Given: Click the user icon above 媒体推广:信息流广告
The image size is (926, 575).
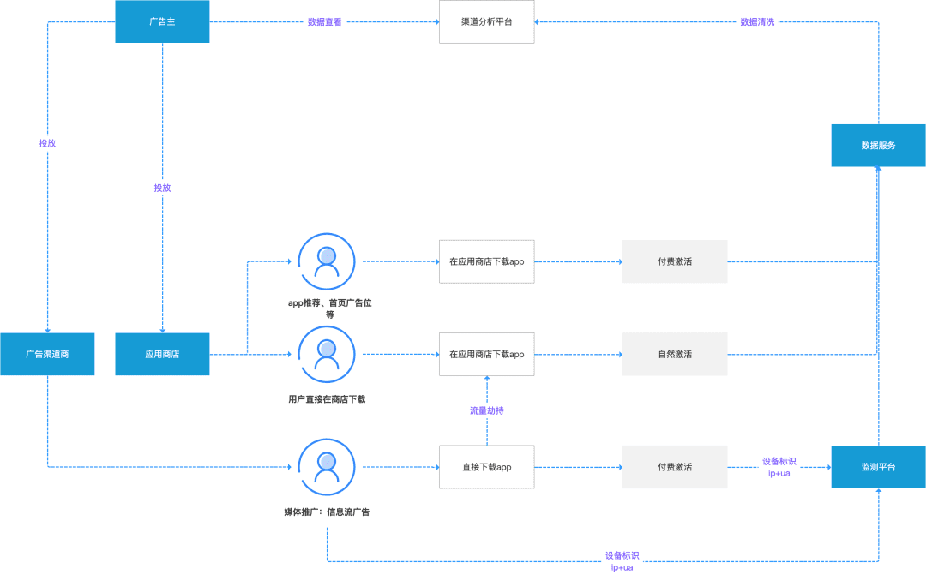Looking at the screenshot, I should pos(327,467).
